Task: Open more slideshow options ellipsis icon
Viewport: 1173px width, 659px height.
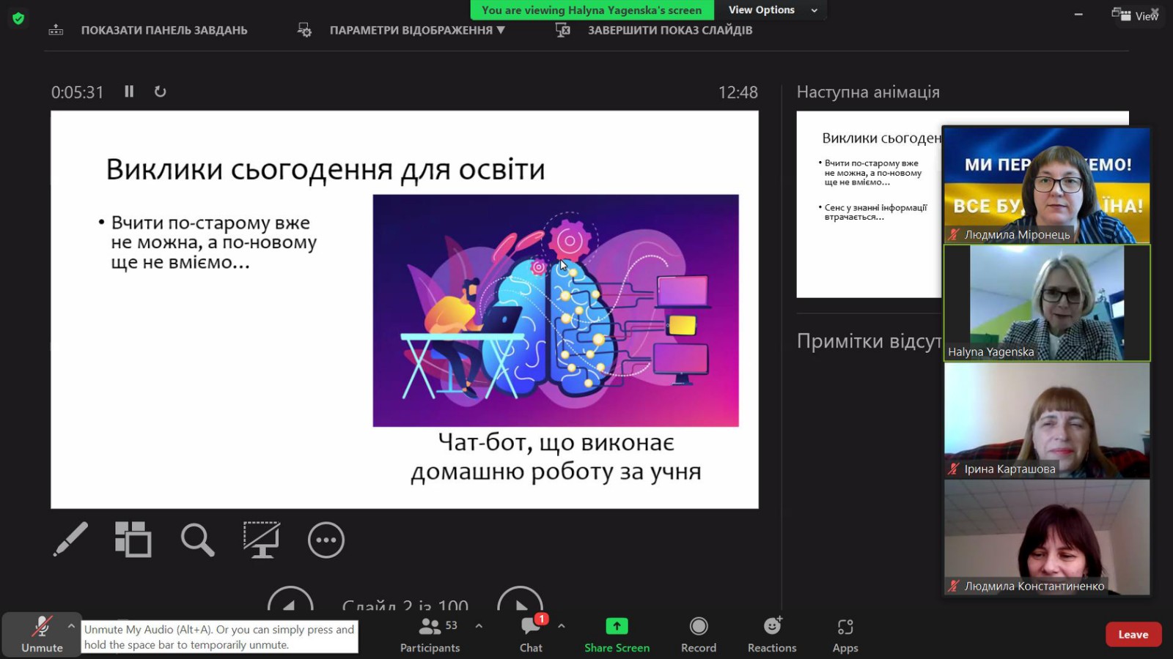Action: coord(326,540)
